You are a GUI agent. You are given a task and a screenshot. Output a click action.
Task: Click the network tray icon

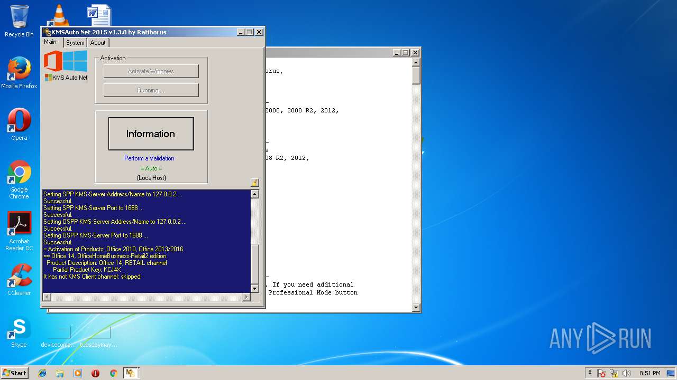614,373
